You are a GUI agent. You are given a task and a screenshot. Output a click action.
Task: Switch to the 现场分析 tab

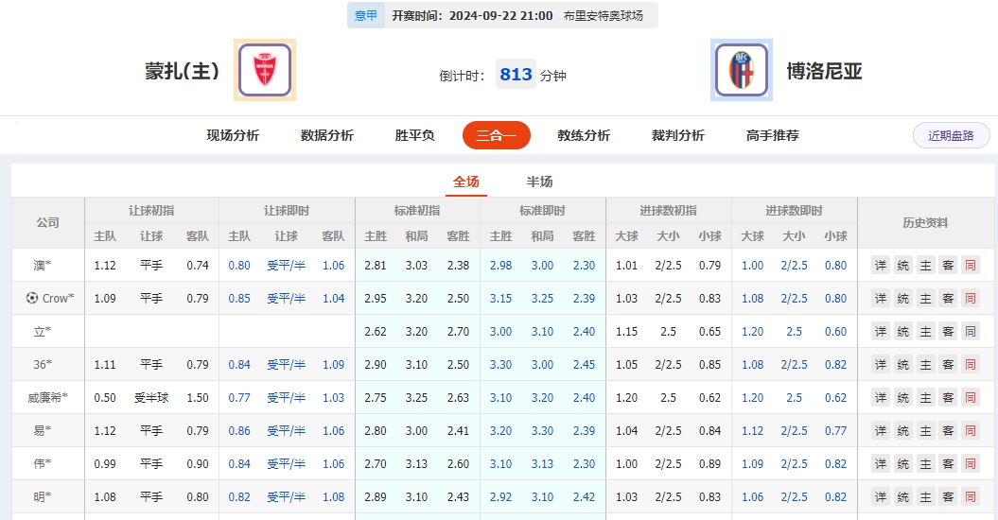pyautogui.click(x=233, y=135)
